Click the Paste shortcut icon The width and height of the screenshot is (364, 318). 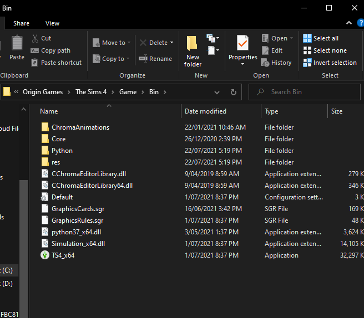tap(34, 63)
